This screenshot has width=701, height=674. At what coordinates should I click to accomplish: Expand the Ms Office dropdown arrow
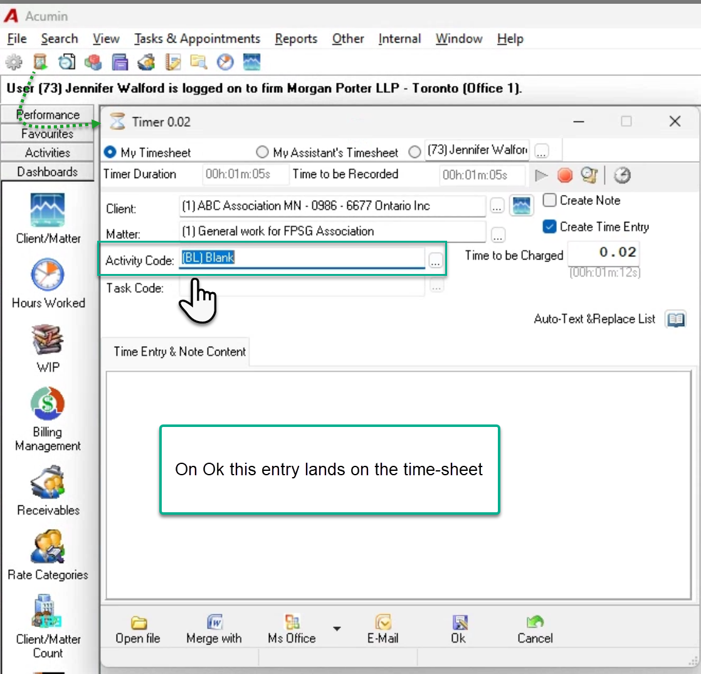point(337,628)
